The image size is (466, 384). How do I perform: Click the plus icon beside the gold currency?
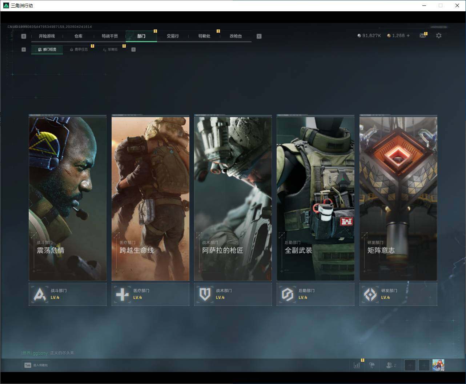pyautogui.click(x=408, y=36)
